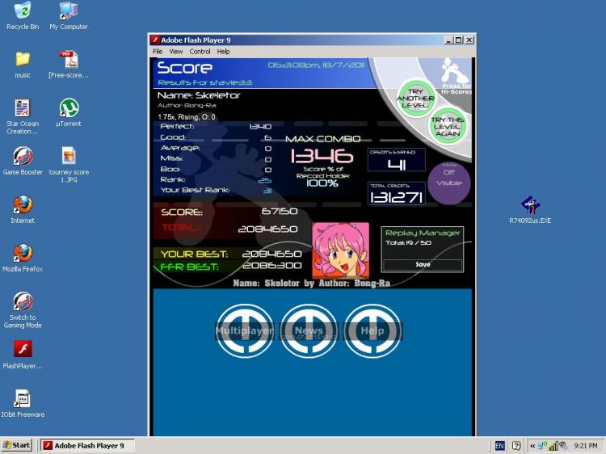Launch the µTorrent desktop shortcut
This screenshot has height=454, width=606.
click(69, 113)
